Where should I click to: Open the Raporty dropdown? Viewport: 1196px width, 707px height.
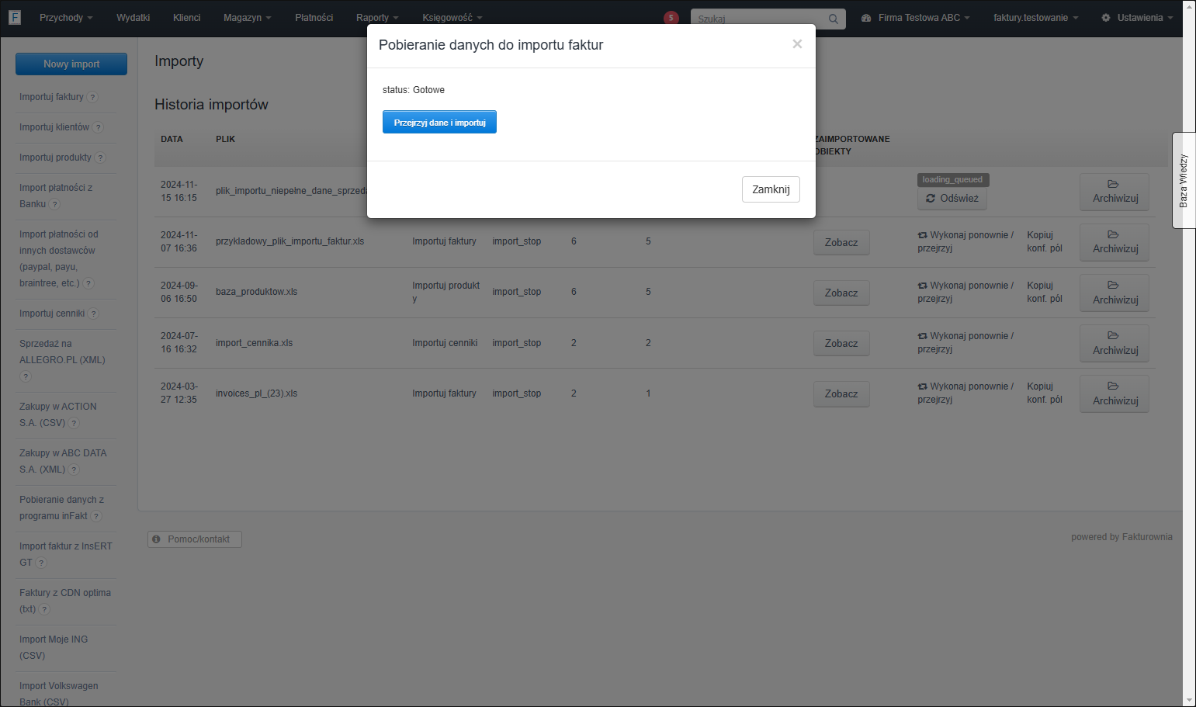click(377, 18)
